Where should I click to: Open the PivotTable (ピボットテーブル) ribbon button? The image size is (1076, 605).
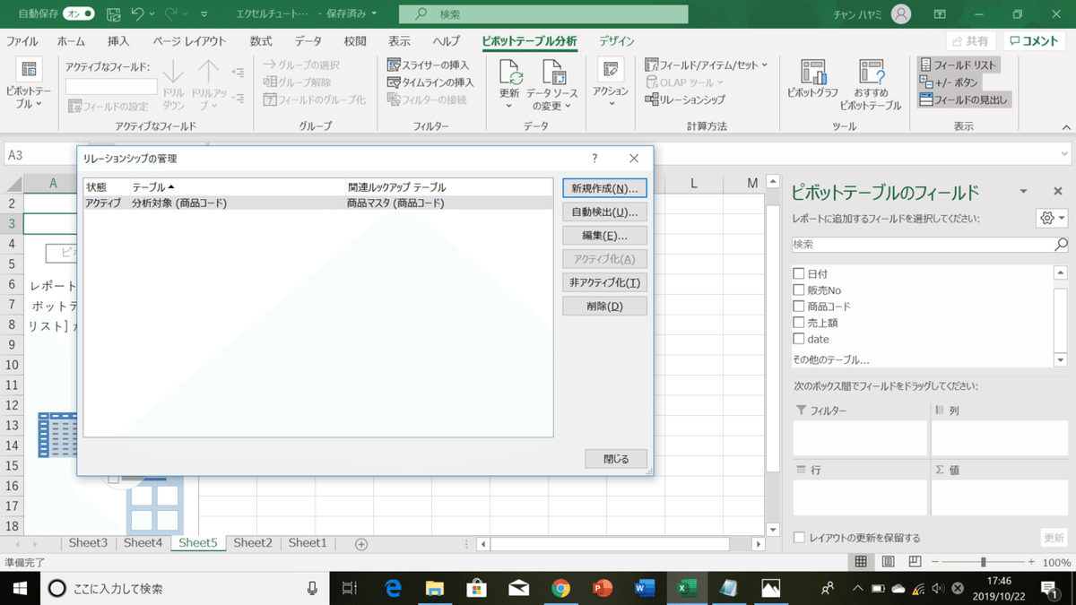coord(27,85)
